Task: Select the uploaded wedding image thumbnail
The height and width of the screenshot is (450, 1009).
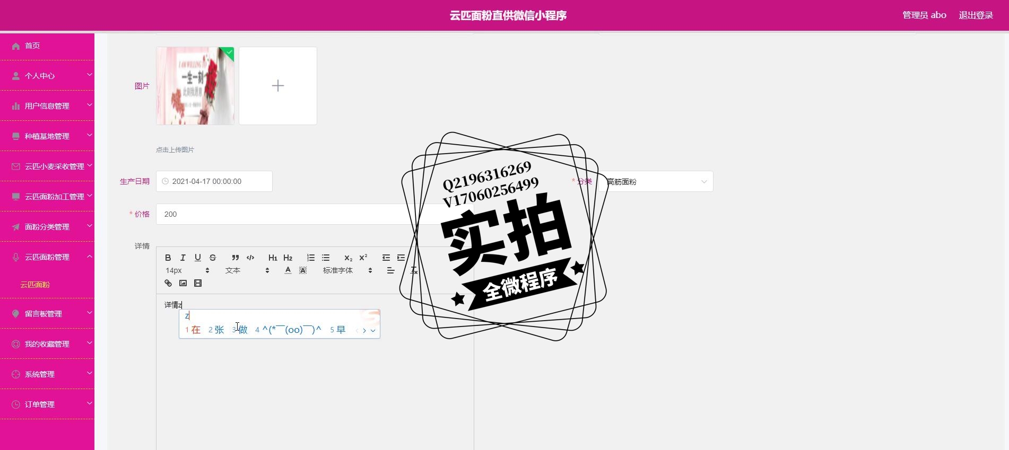Action: coord(195,86)
